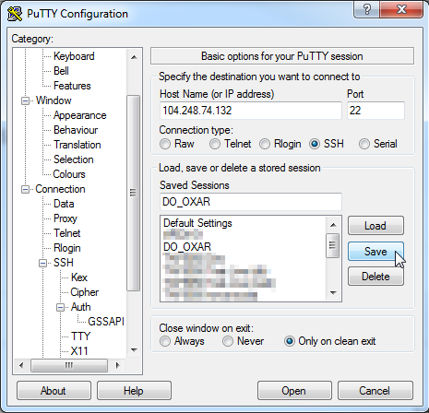Open the Bell category
429x413 pixels.
click(x=61, y=71)
